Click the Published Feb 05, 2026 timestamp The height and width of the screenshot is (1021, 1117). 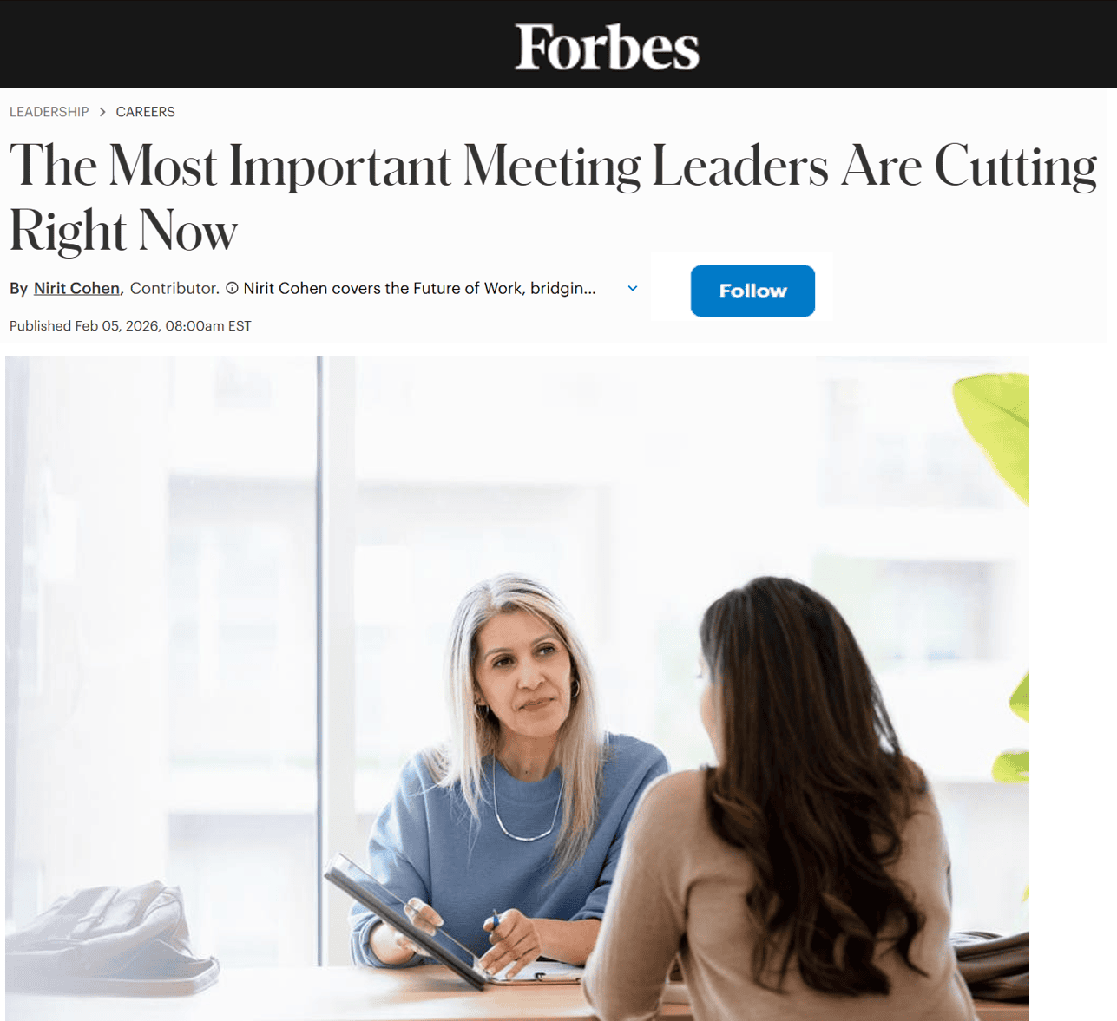pyautogui.click(x=130, y=326)
